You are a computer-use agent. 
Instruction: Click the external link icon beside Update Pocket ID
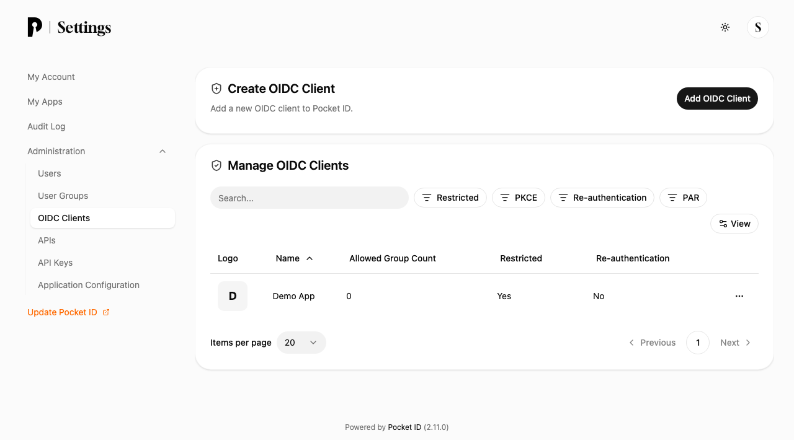click(x=106, y=312)
